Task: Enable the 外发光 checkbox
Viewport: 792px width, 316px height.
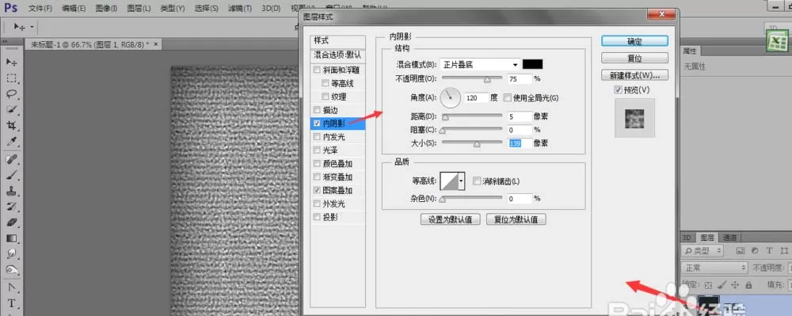Action: (x=317, y=204)
